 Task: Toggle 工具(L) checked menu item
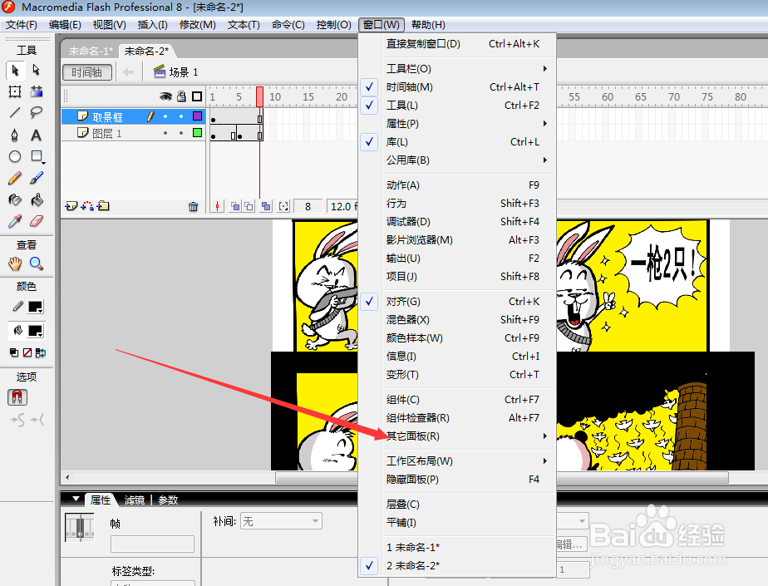457,106
